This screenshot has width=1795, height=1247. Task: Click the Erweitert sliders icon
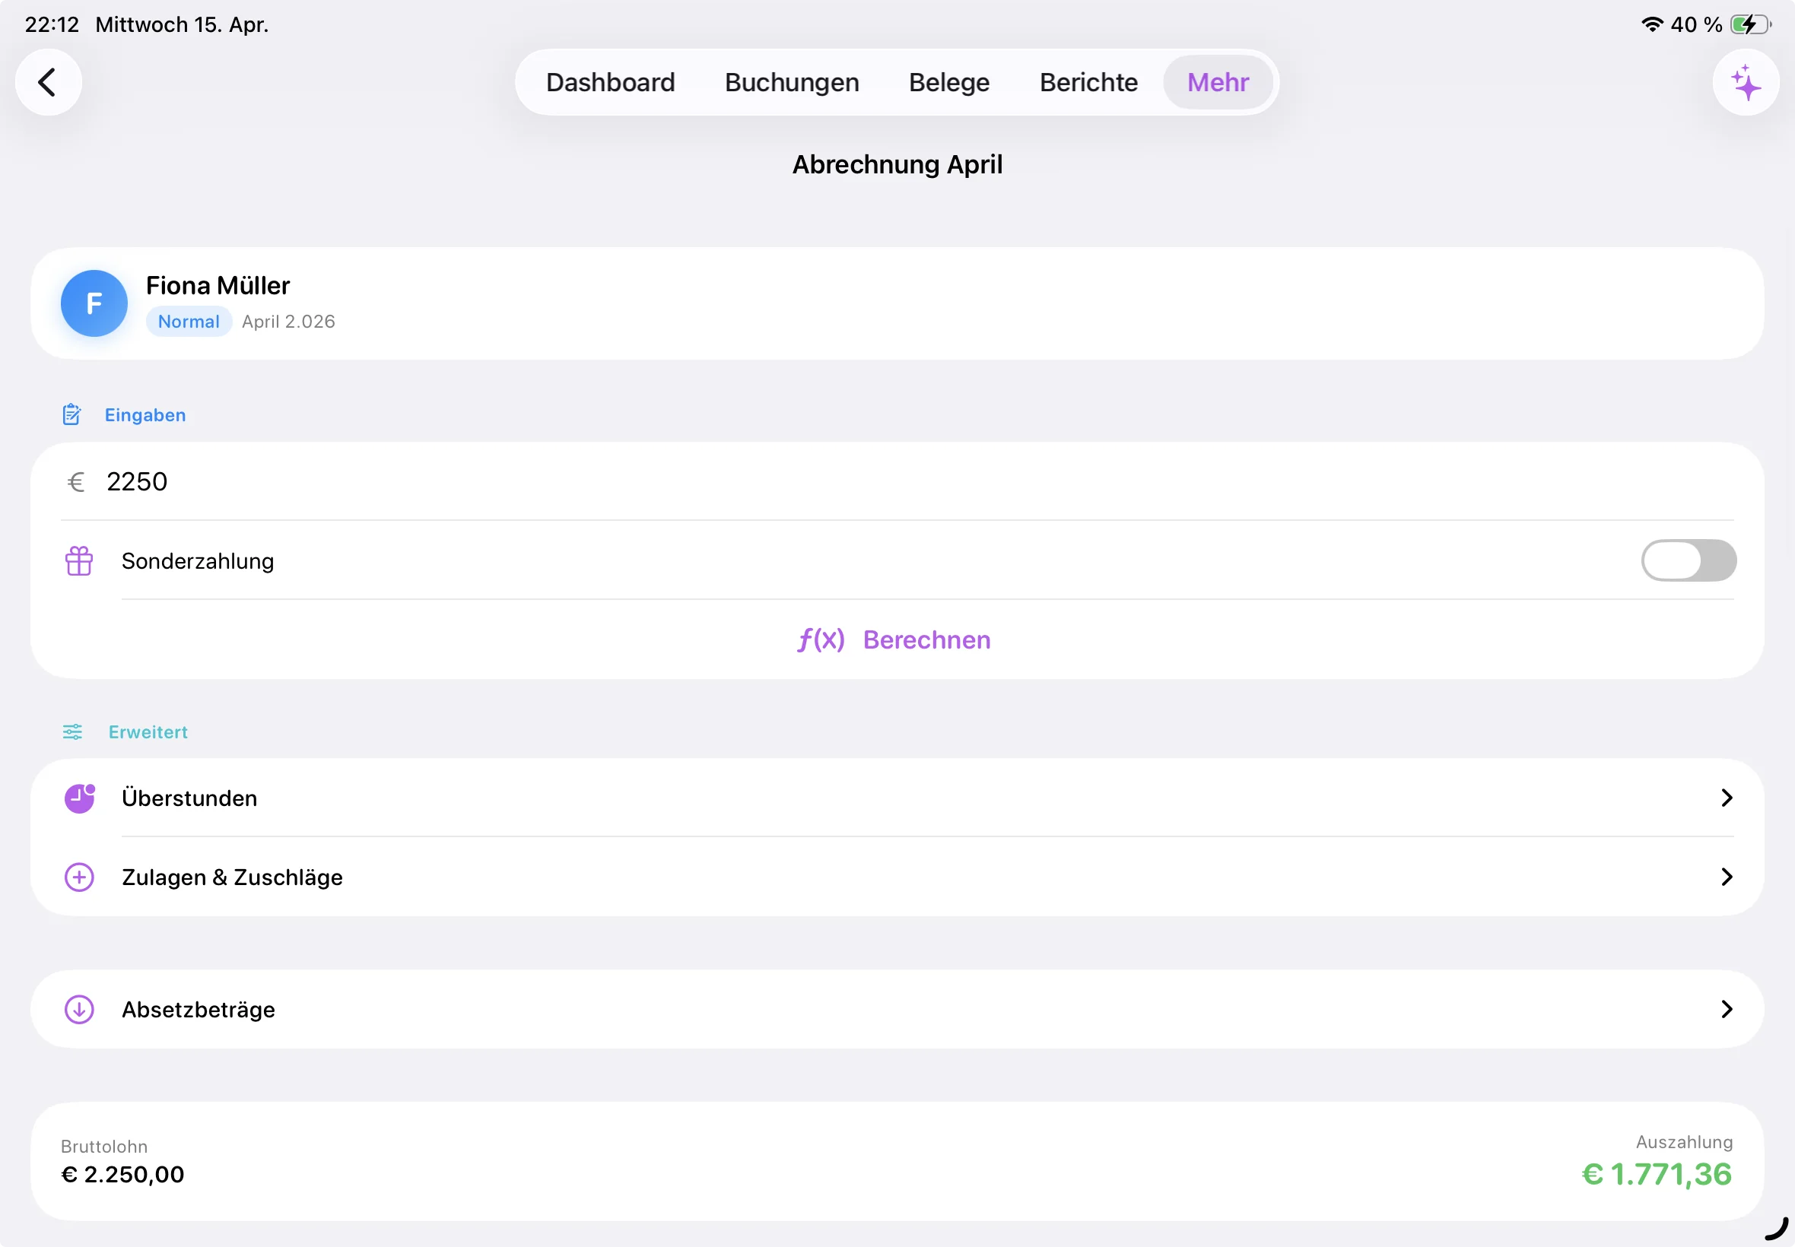[x=73, y=732]
